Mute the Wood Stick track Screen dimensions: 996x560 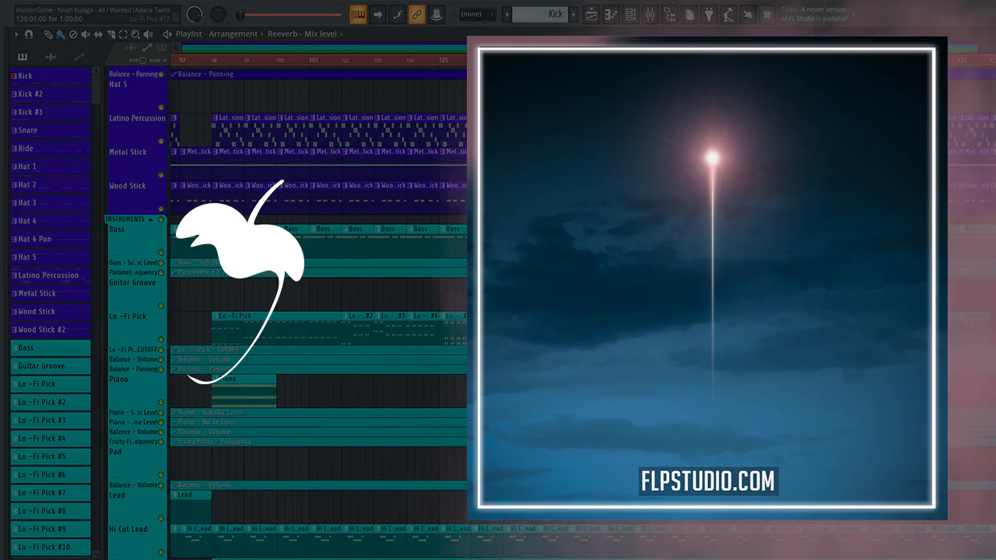[x=161, y=208]
